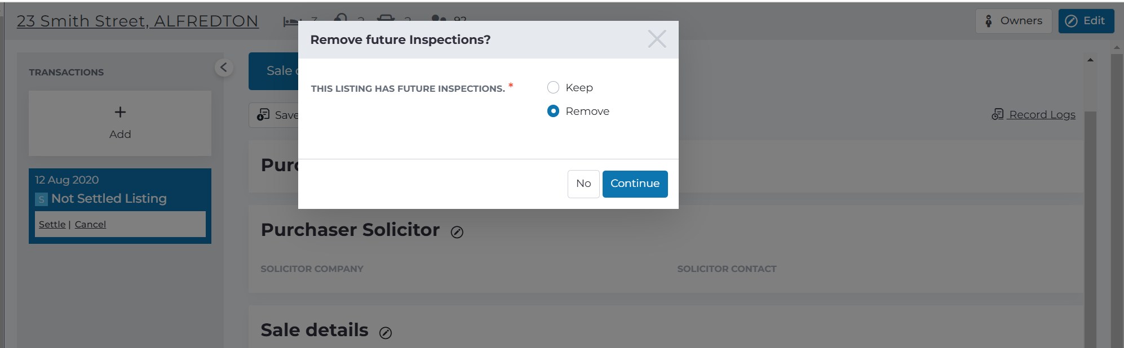Image resolution: width=1124 pixels, height=348 pixels.
Task: Click the Settle link
Action: point(52,224)
